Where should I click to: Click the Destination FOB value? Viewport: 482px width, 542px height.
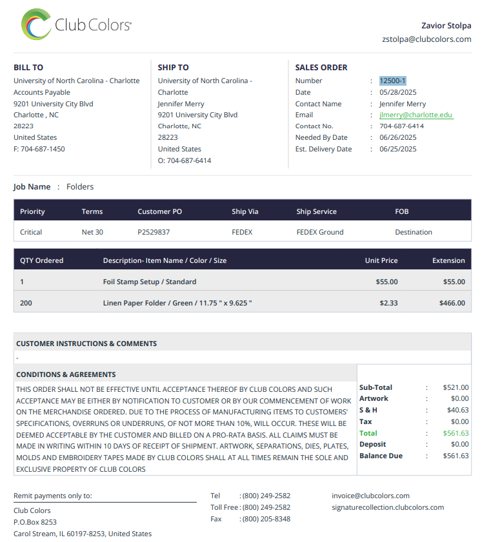[414, 232]
